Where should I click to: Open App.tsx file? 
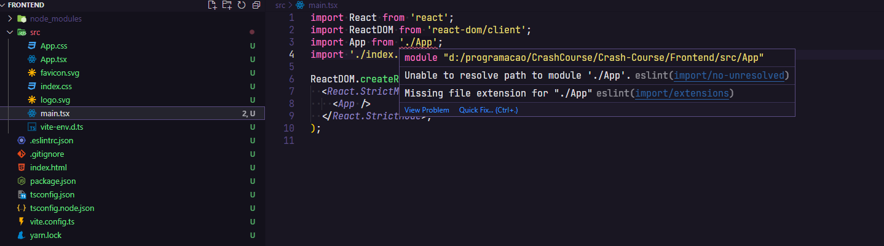[53, 59]
